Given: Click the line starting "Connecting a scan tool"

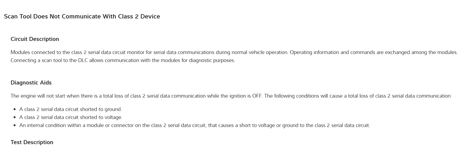Looking at the screenshot, I should click(123, 60).
